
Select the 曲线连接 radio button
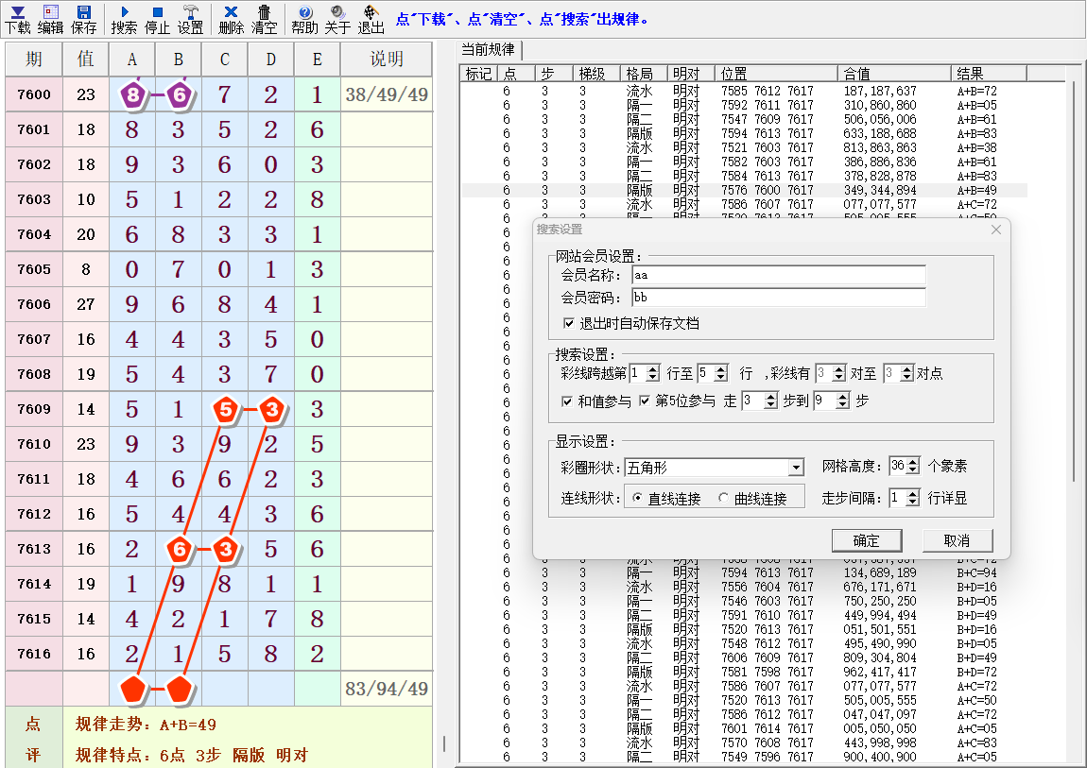pos(723,498)
